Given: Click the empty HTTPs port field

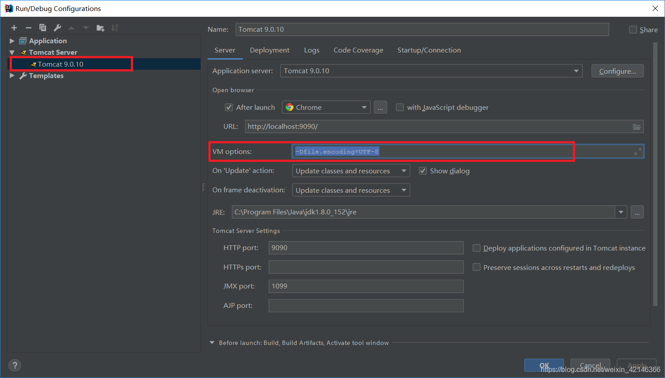Looking at the screenshot, I should coord(366,267).
